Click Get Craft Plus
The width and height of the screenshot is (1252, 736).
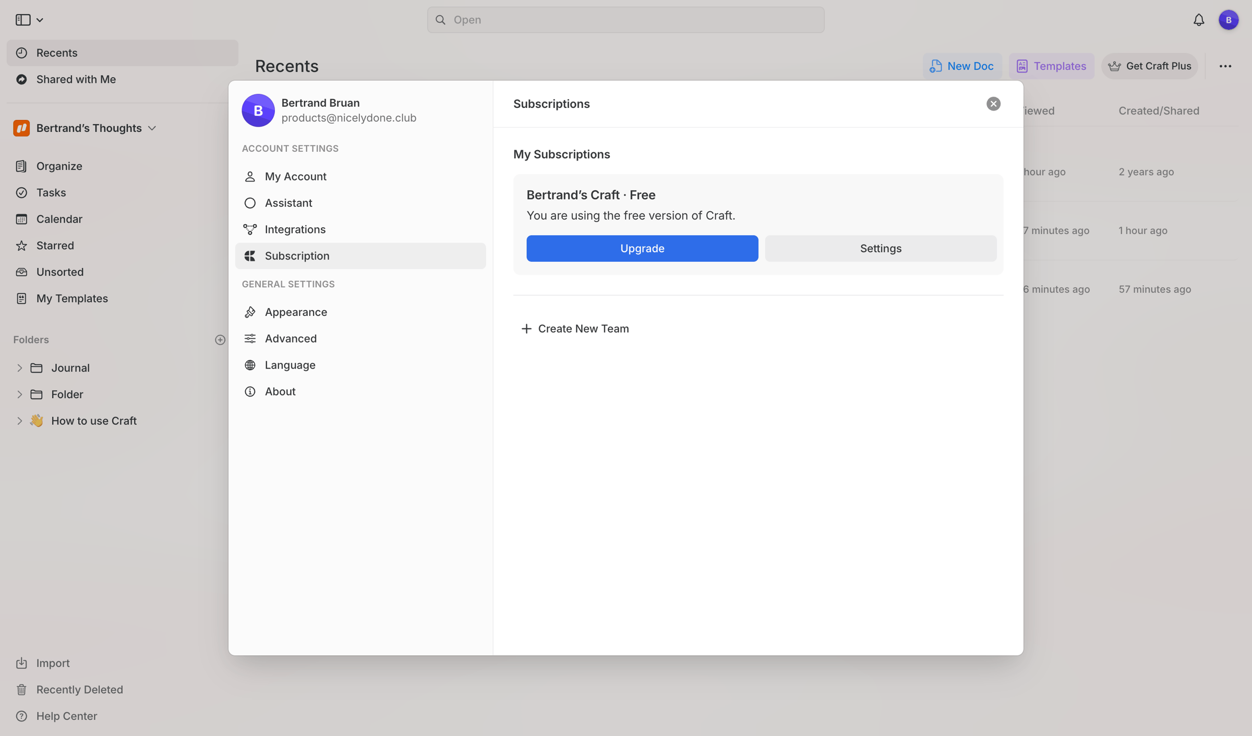pos(1149,66)
